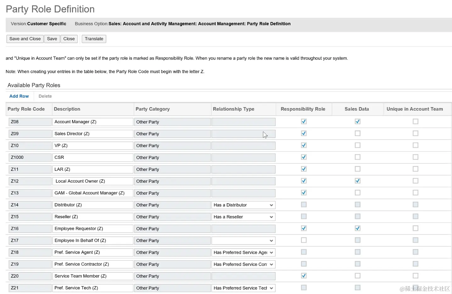452x294 pixels.
Task: Uncheck Responsibility Role for Account Manager (Z)
Action: coord(304,122)
